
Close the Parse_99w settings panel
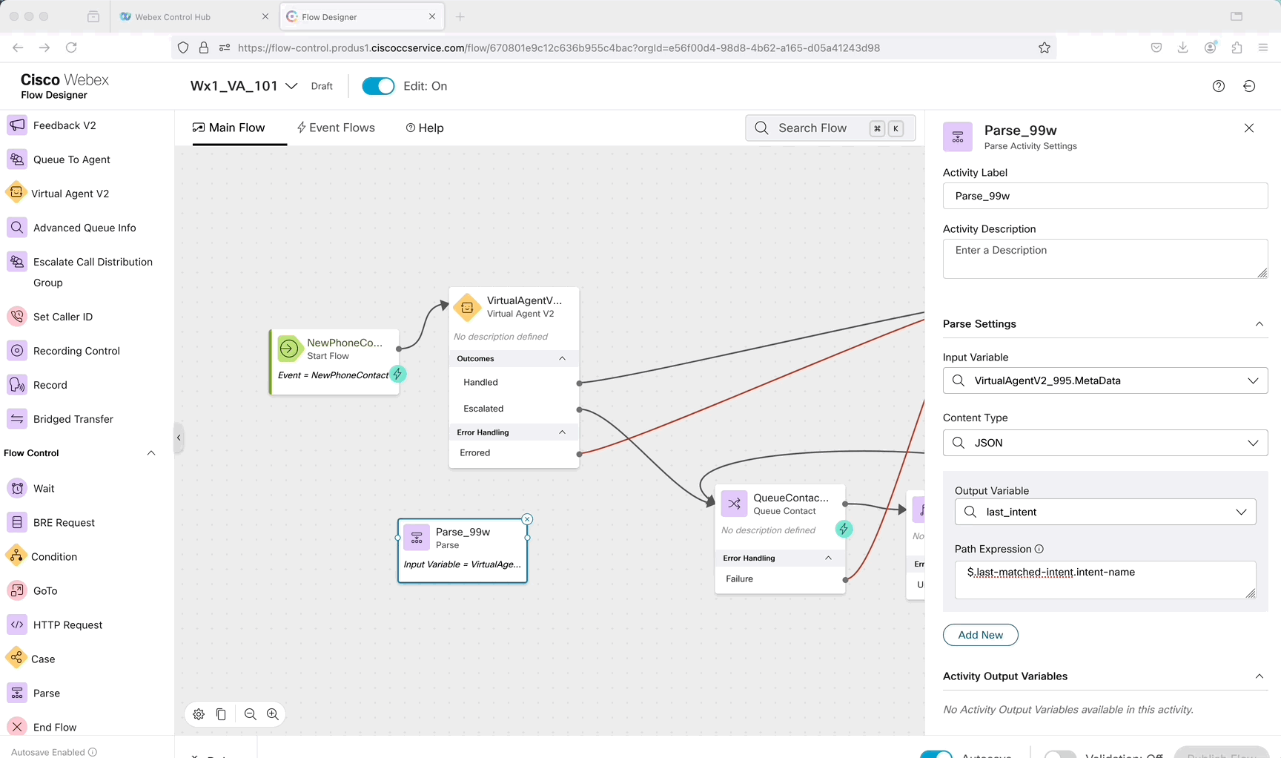[1249, 128]
